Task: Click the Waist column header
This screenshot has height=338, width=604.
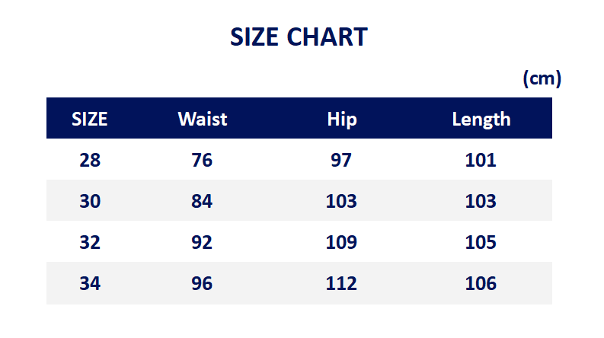Action: (203, 119)
